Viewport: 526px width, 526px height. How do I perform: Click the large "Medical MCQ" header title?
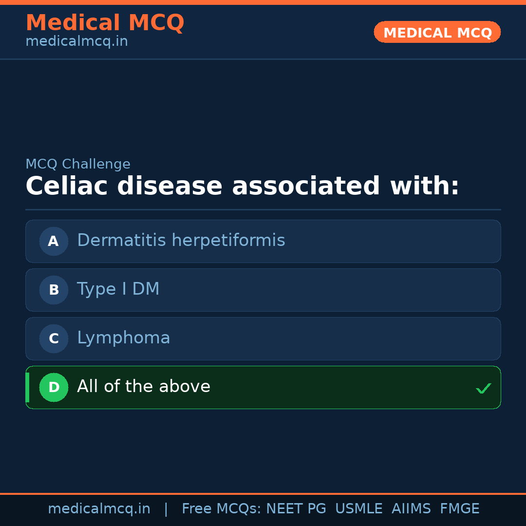point(105,23)
